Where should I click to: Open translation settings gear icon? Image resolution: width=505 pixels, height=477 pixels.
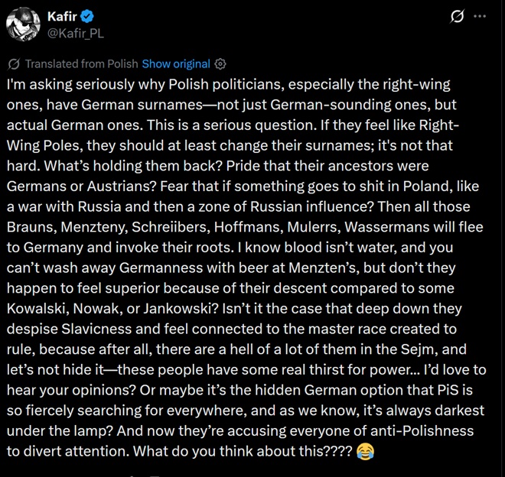pos(220,64)
